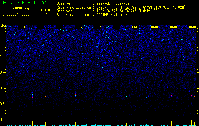Screen dimensions: 199x126
Task: Click the meteor count value 13
Action: (46, 14)
